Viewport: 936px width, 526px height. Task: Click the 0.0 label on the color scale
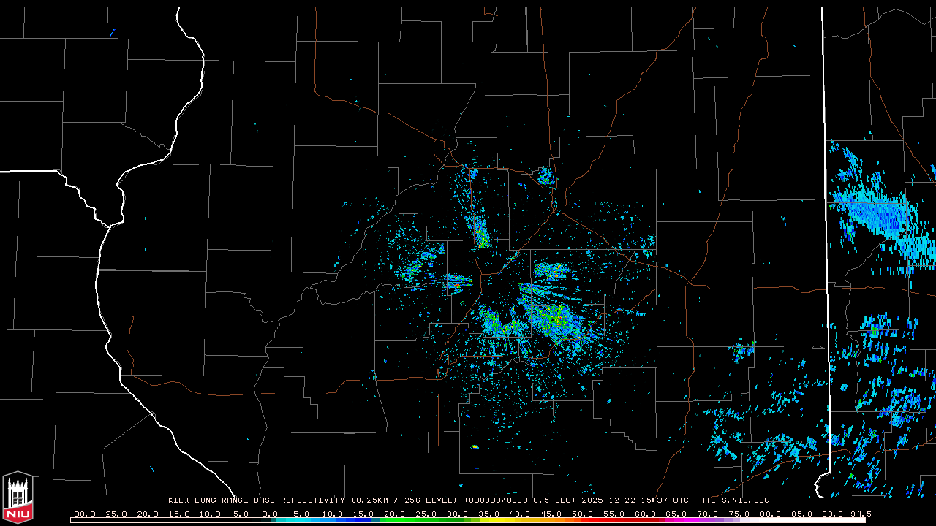pyautogui.click(x=270, y=514)
